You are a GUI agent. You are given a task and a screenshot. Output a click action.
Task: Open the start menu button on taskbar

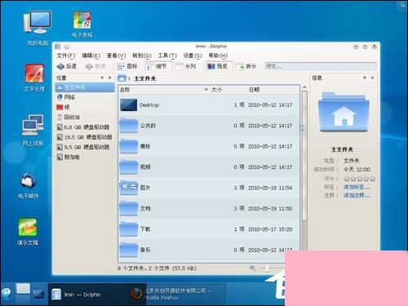tap(6, 295)
